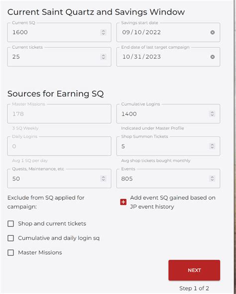Screen dimensions: 236x294
Task: Click the Current SQ spinner arrows
Action: 103,32
